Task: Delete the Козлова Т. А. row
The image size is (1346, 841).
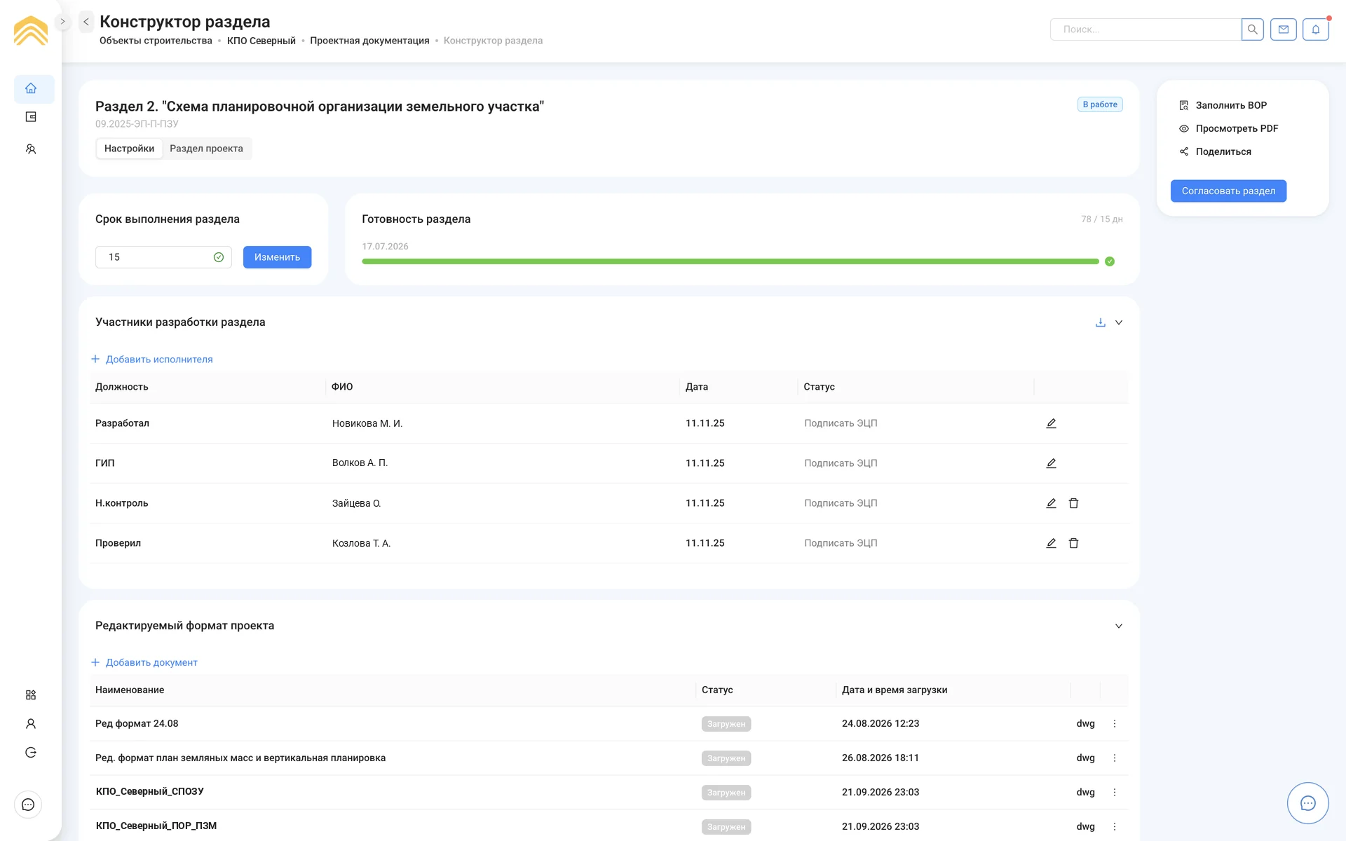Action: tap(1073, 543)
